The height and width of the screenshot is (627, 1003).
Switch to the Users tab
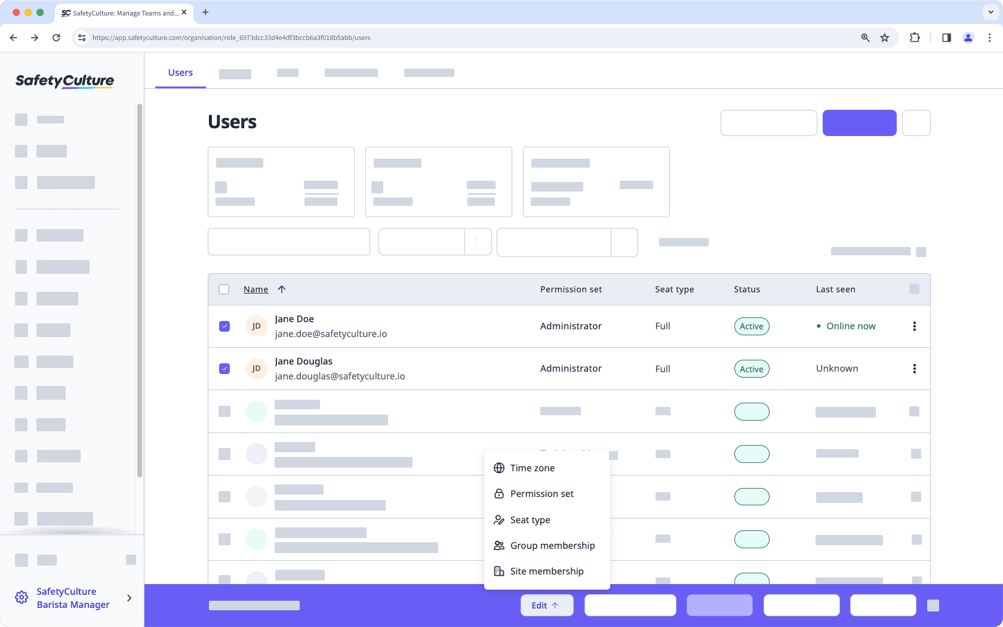180,72
